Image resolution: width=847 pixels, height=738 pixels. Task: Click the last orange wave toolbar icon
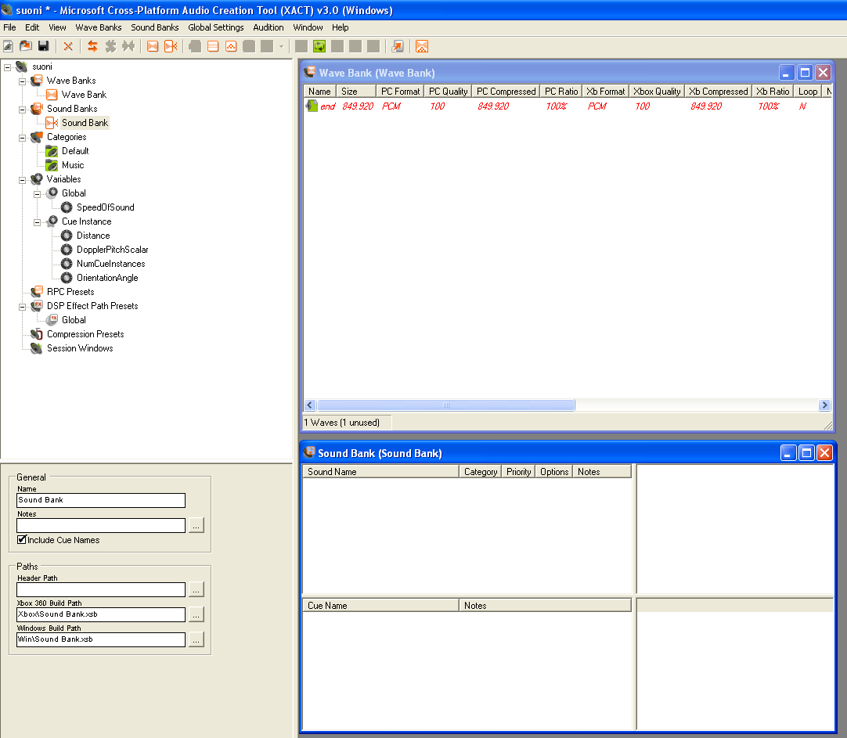point(422,46)
